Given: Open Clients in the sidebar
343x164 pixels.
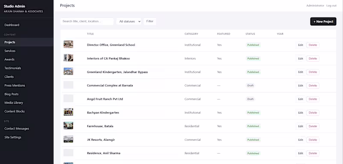Looking at the screenshot, I should click(27, 77).
